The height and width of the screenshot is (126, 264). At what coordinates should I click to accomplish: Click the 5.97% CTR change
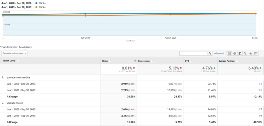point(212,97)
